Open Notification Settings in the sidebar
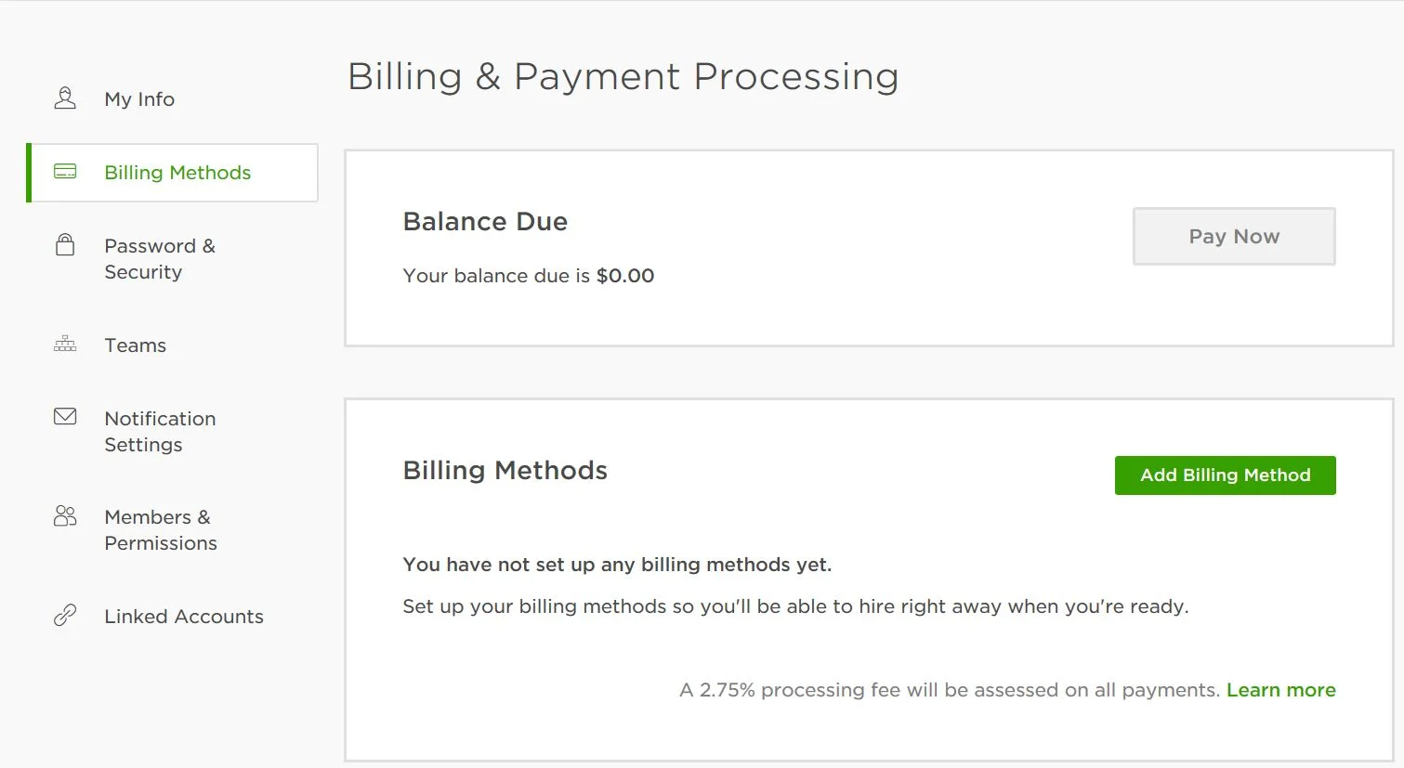 click(160, 432)
